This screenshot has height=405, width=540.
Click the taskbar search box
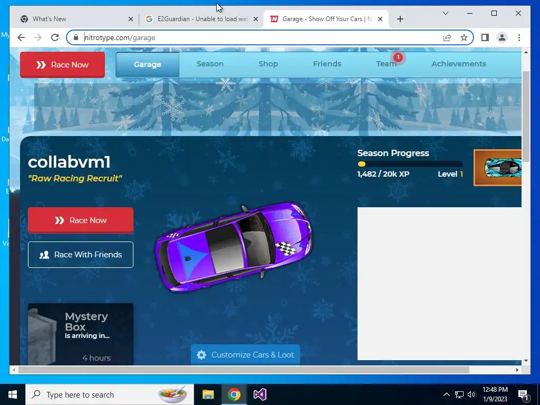click(x=110, y=394)
